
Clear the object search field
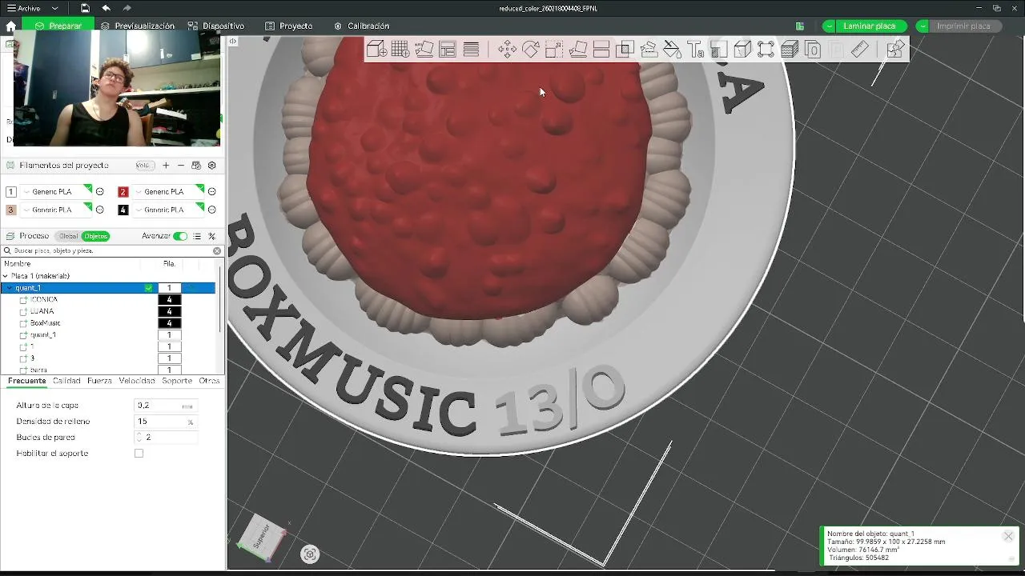click(217, 250)
